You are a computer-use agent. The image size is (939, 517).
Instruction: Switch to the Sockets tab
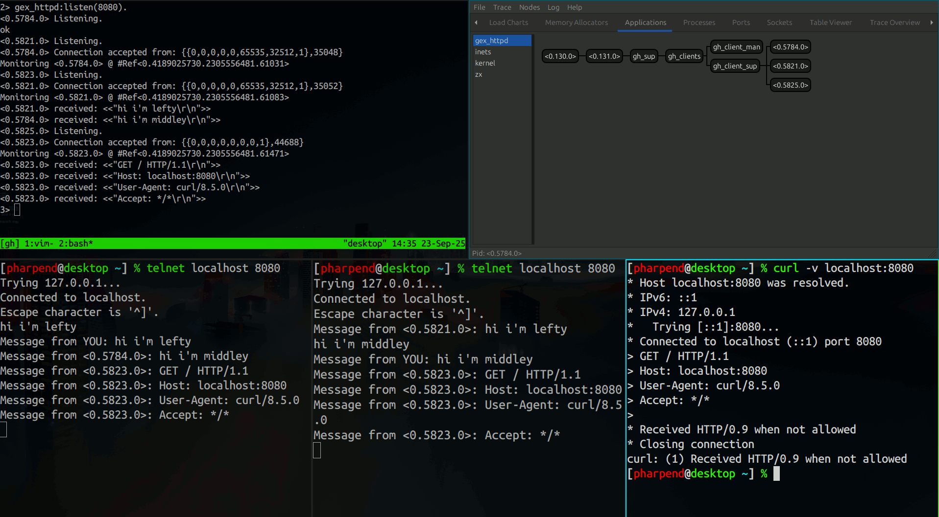coord(779,22)
